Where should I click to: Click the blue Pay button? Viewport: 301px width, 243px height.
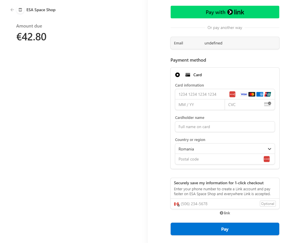(225, 229)
